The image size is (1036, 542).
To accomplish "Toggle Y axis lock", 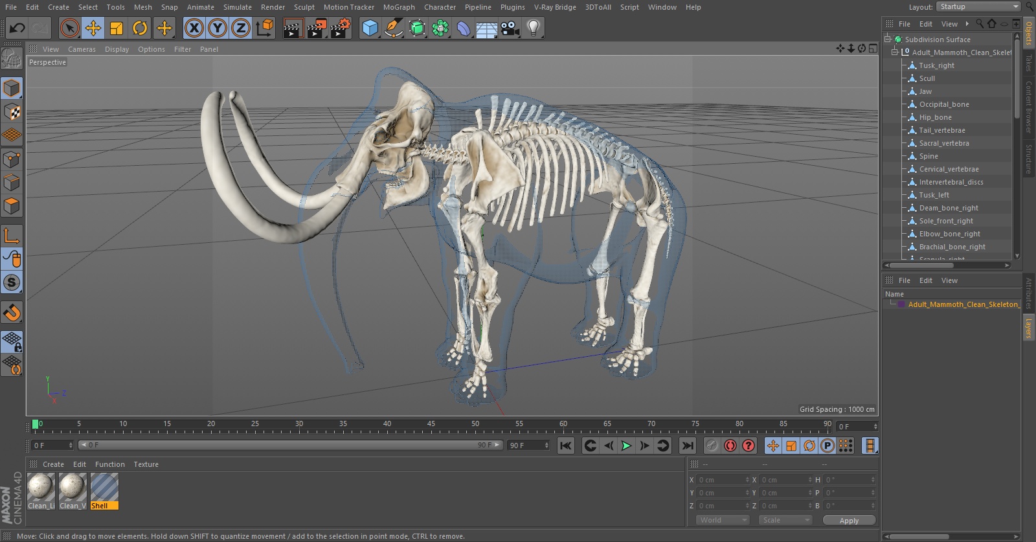I will click(x=218, y=28).
